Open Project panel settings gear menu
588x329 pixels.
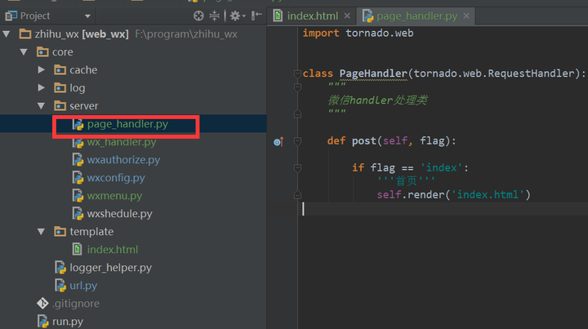(238, 16)
